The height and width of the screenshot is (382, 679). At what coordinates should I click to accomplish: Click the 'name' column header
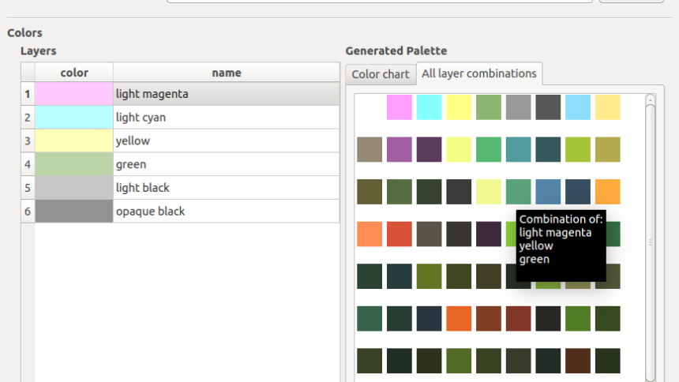[x=227, y=73]
